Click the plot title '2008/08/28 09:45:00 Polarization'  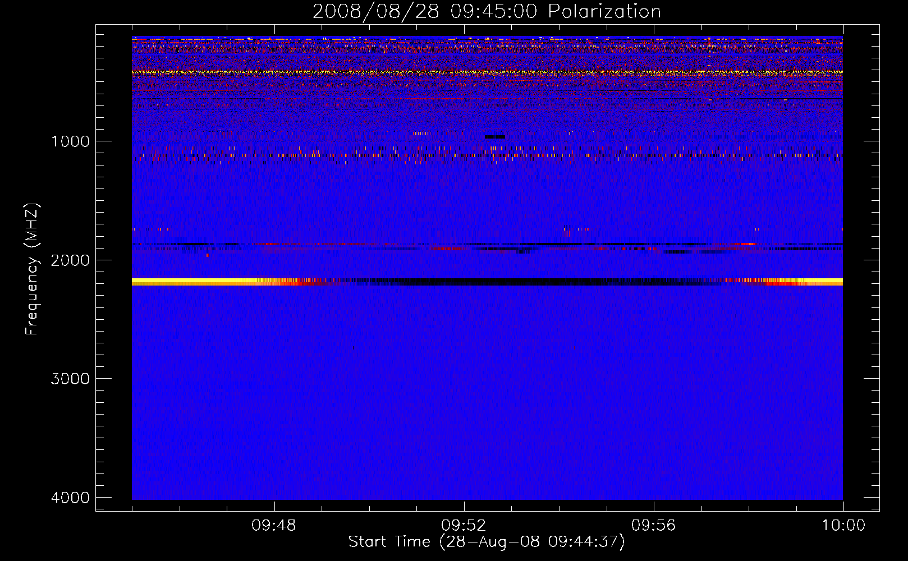pos(487,12)
